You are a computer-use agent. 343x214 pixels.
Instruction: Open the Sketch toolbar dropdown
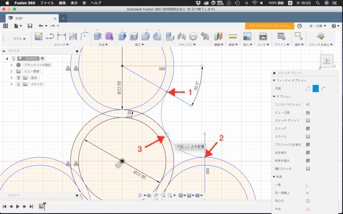[61, 44]
